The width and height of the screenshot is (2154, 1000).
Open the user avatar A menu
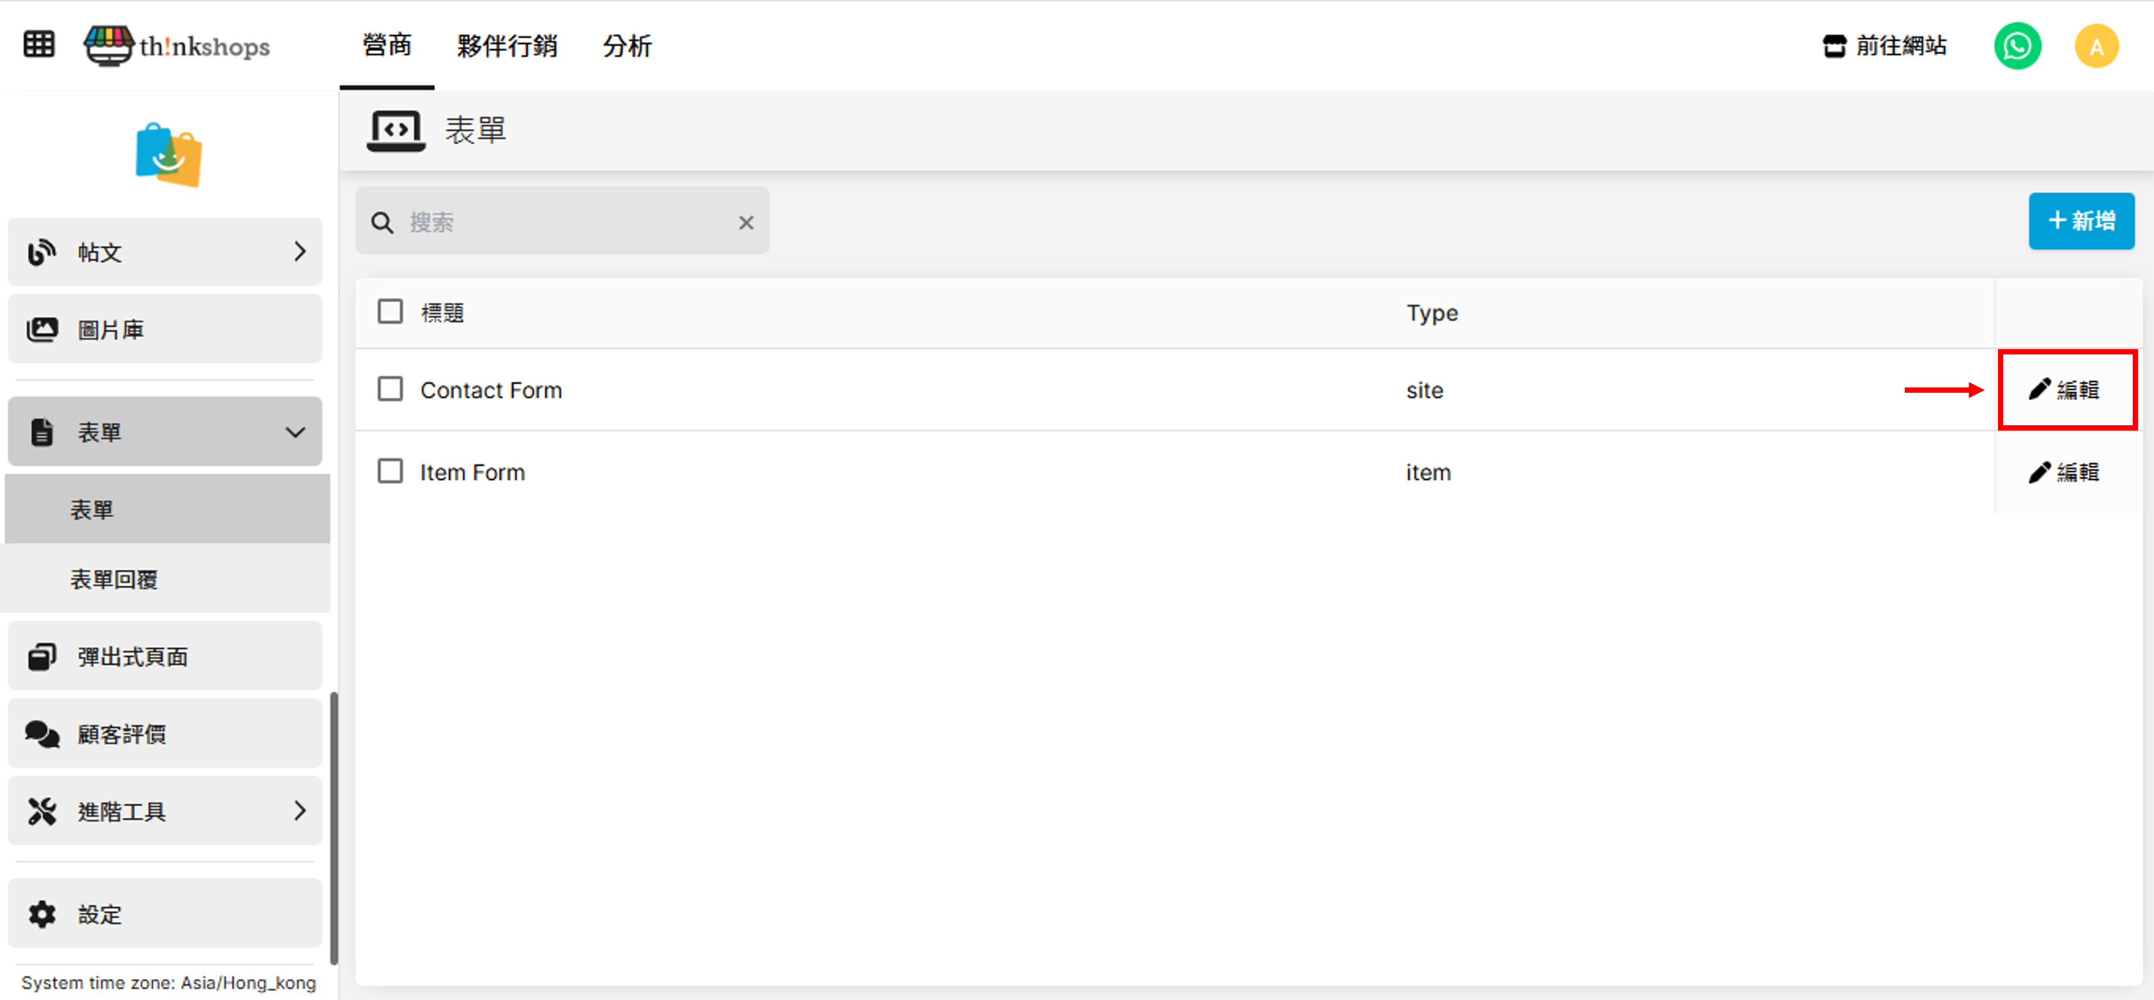tap(2095, 46)
